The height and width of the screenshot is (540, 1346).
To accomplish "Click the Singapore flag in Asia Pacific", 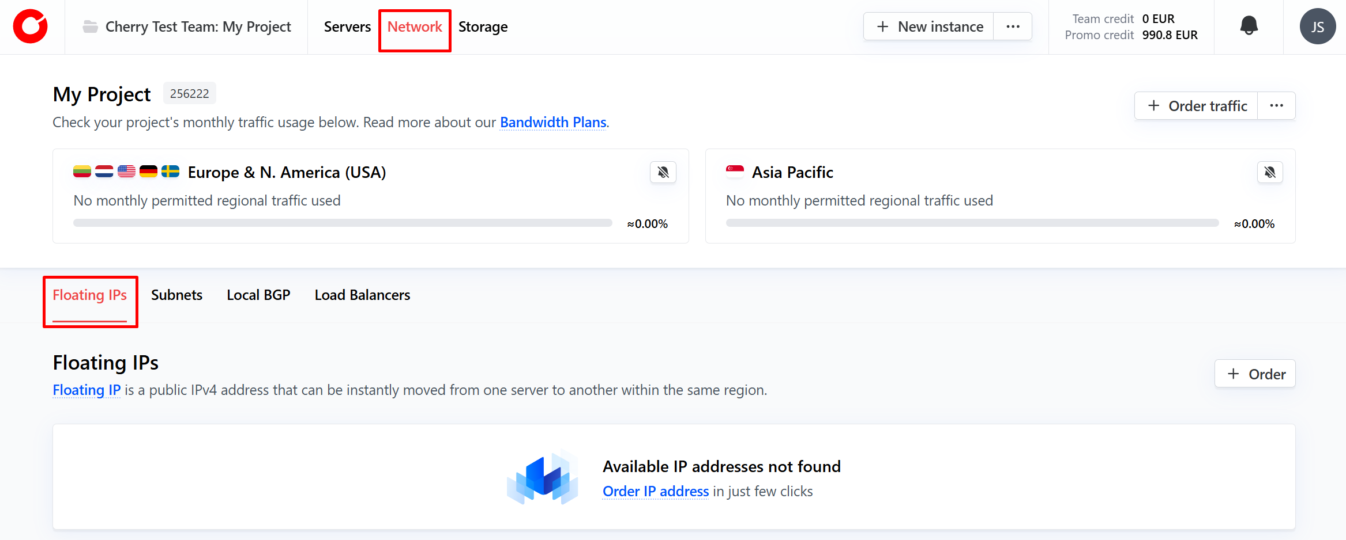I will point(735,172).
